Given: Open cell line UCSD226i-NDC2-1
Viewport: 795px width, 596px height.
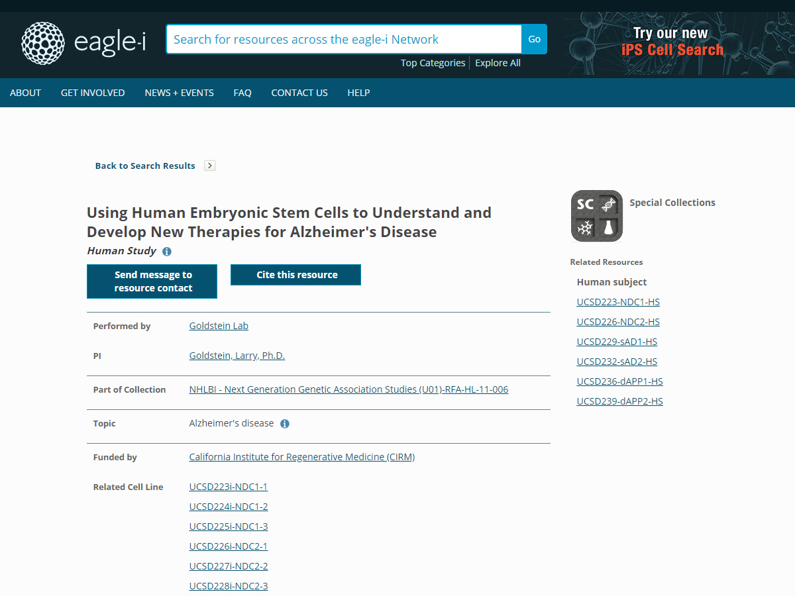Looking at the screenshot, I should 228,546.
